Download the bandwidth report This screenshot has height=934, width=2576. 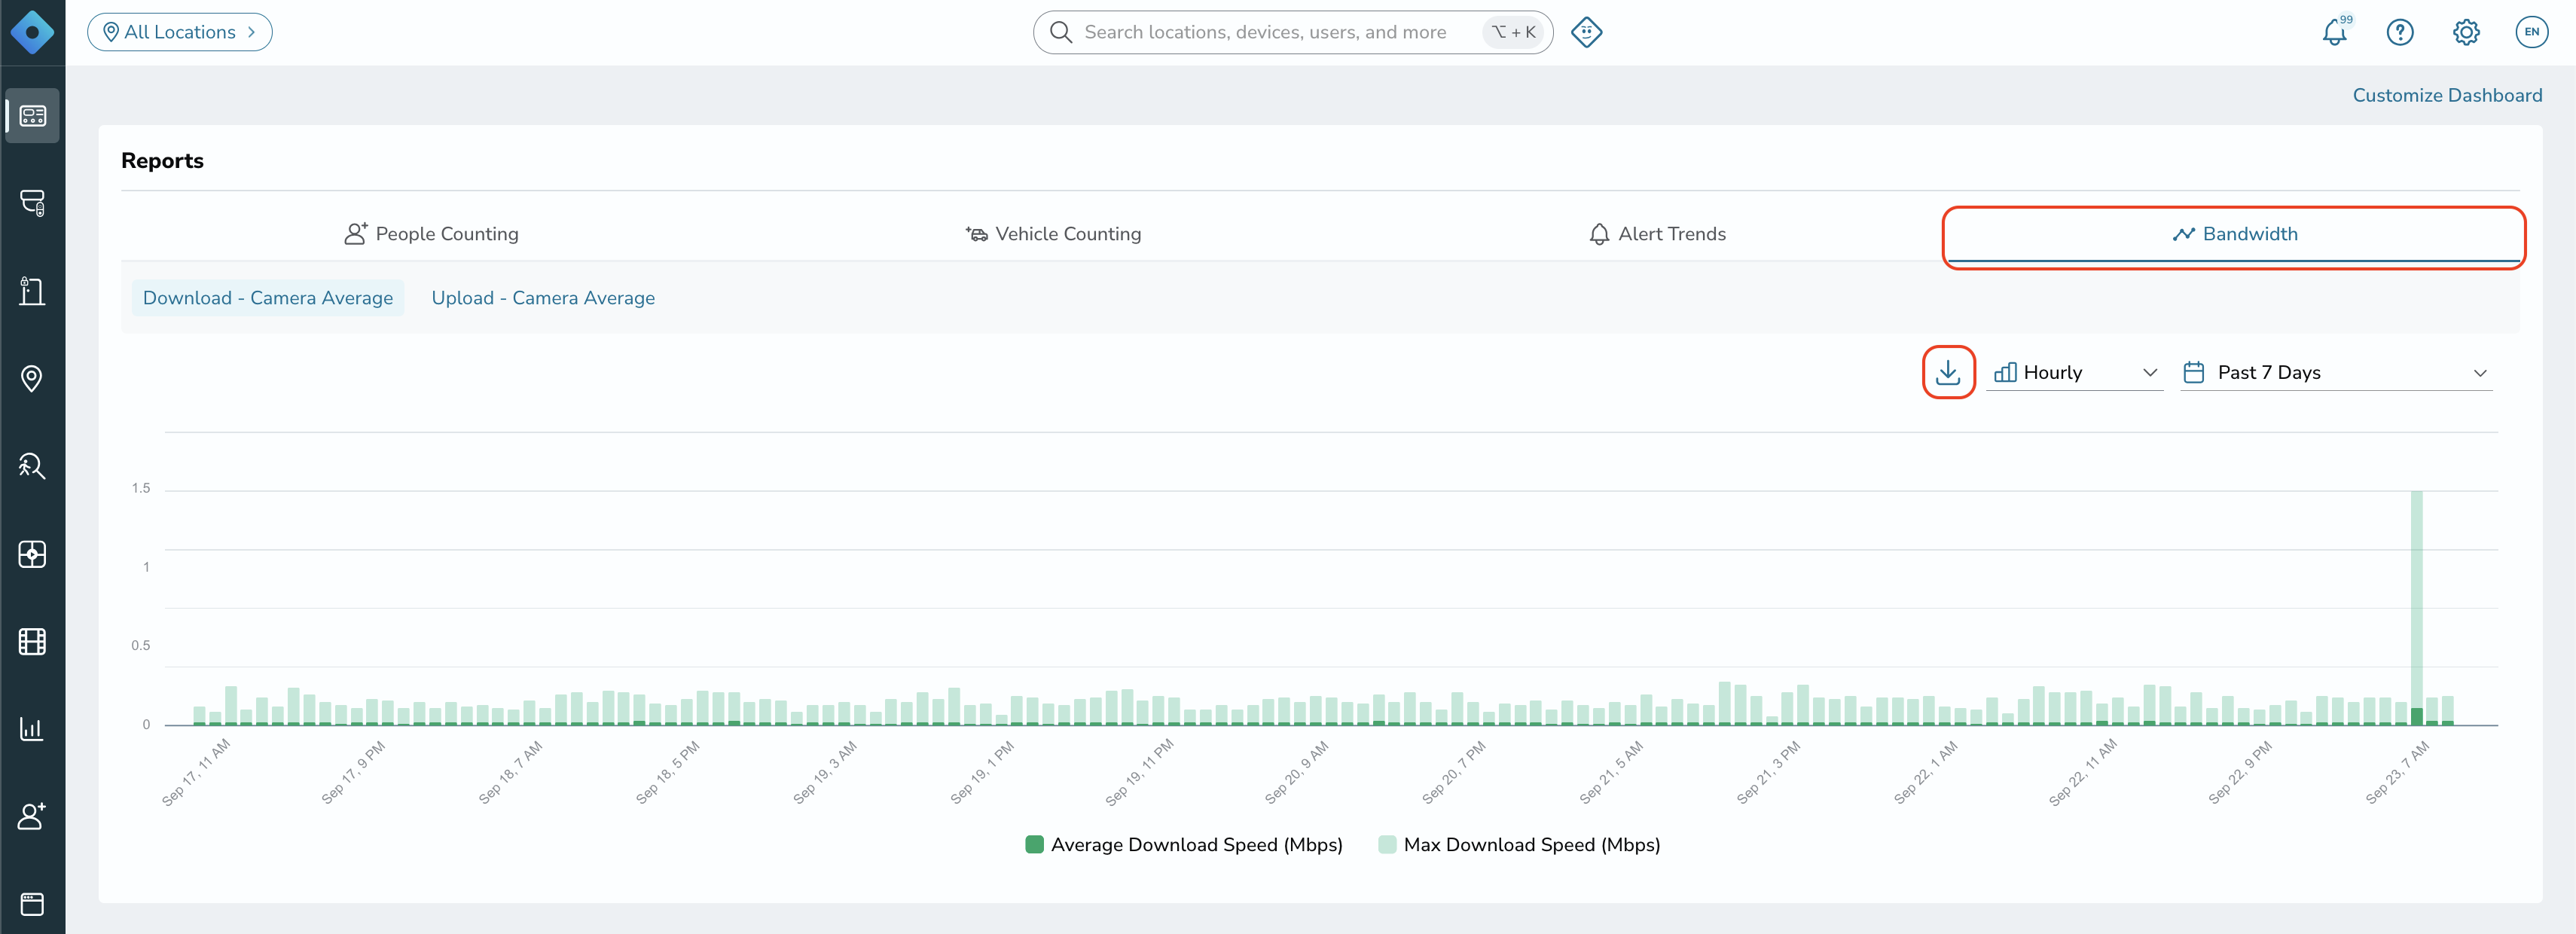1948,372
